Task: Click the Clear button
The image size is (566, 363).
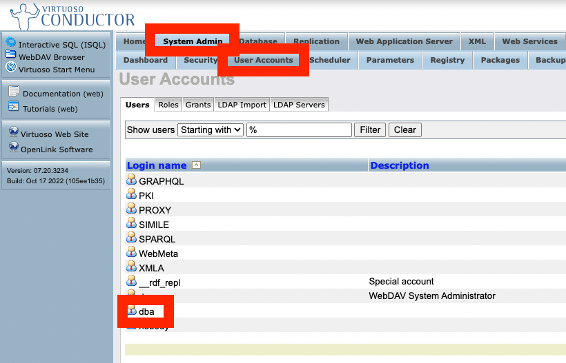Action: pyautogui.click(x=405, y=129)
